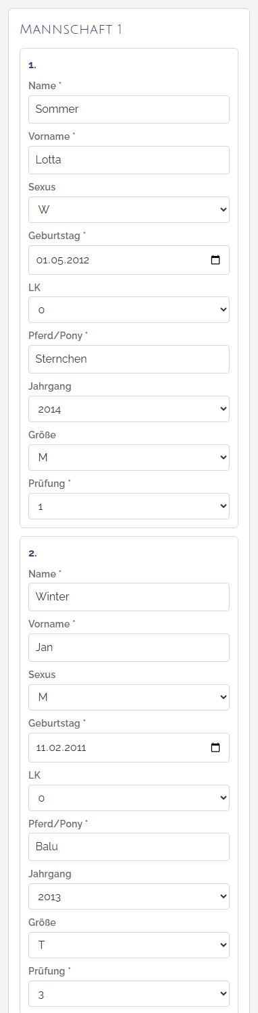Expand Größe dropdown showing M
This screenshot has width=258, height=1013.
[129, 457]
